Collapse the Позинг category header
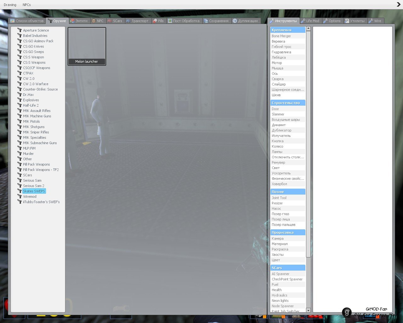Viewport: 403px width, 323px height. [288, 192]
